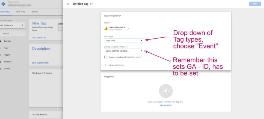
Task: Click the folder icon beside Untitled Tag
Action: 92,4
